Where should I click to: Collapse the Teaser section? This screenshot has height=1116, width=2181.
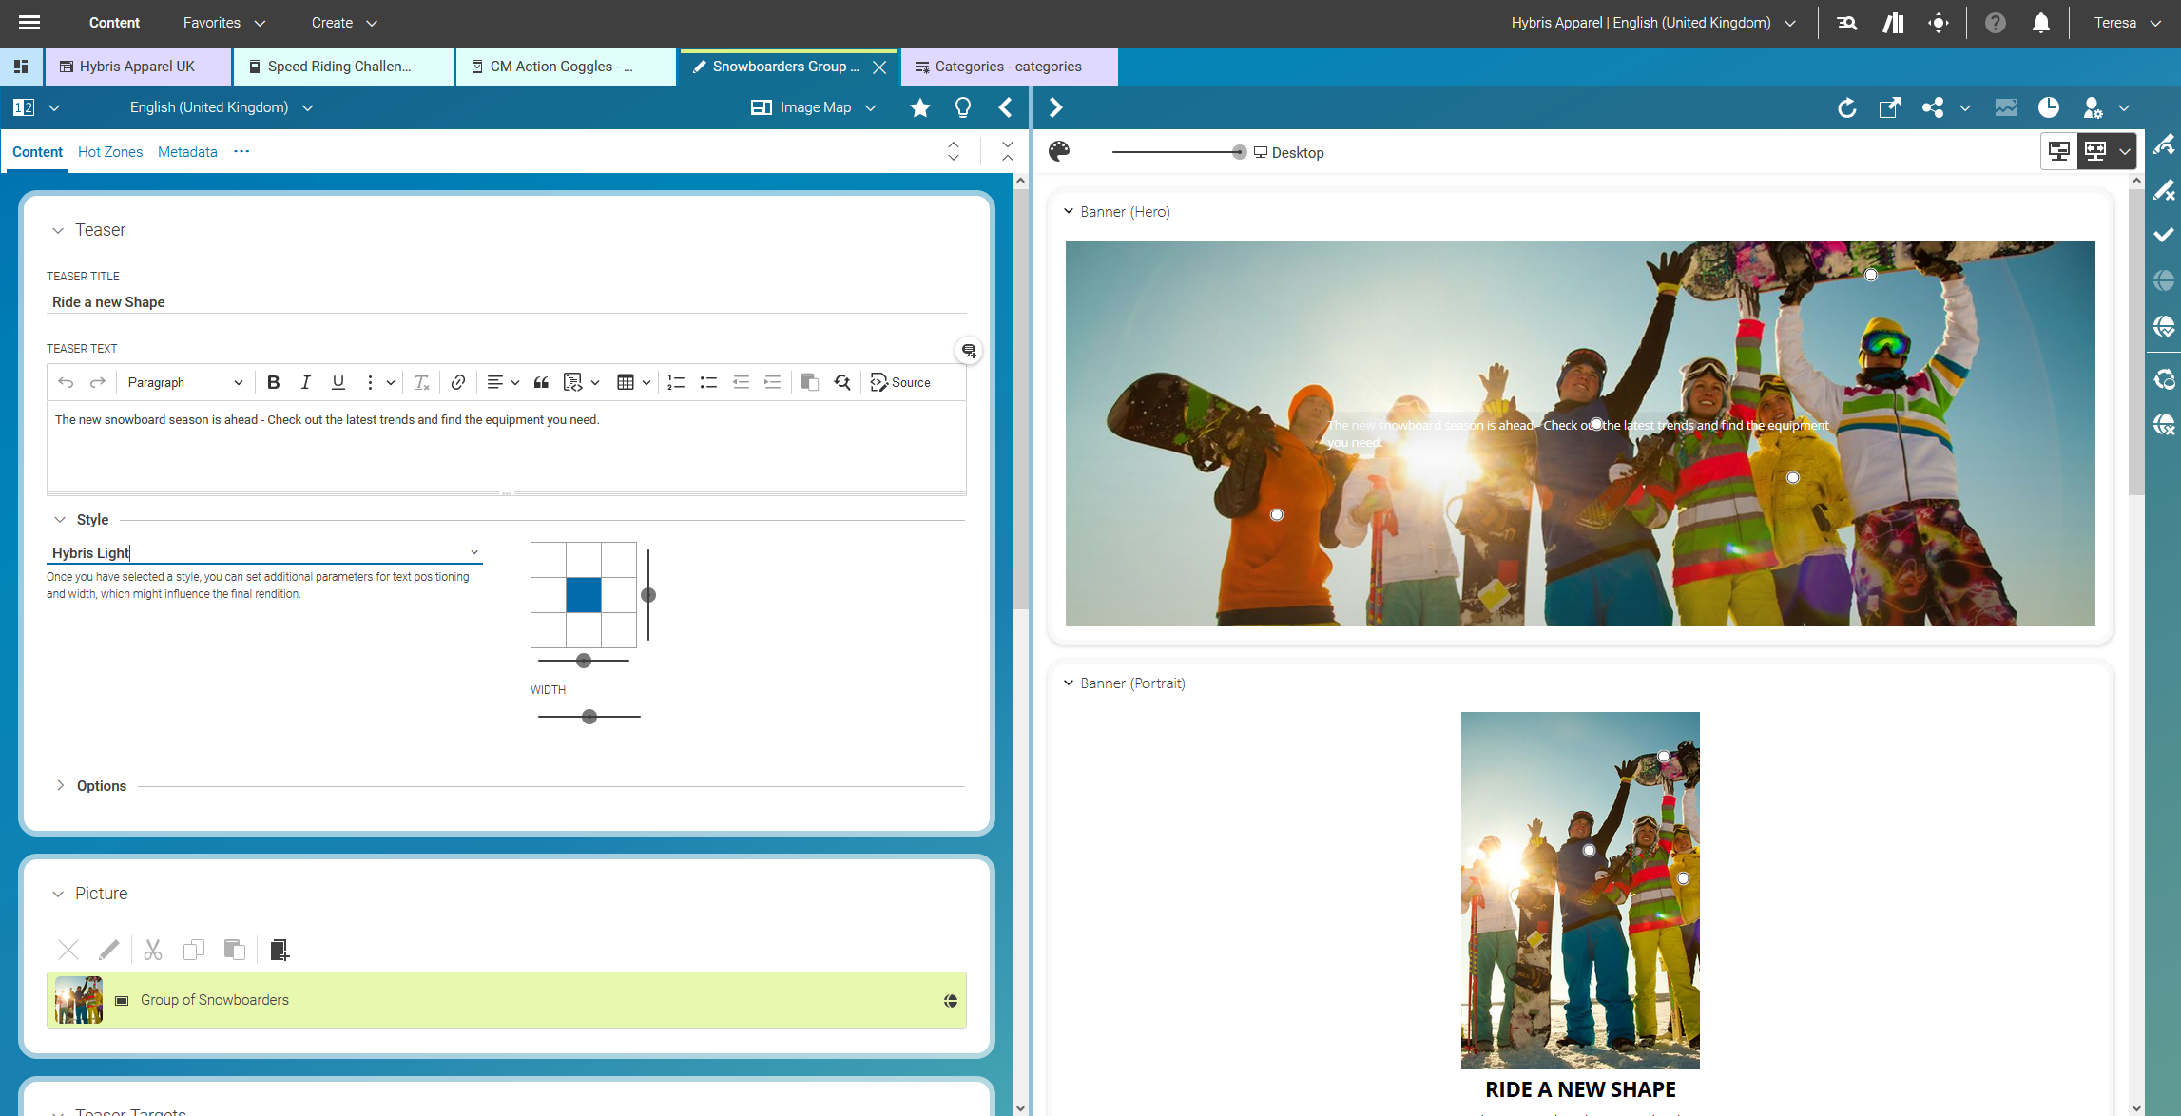tap(58, 230)
